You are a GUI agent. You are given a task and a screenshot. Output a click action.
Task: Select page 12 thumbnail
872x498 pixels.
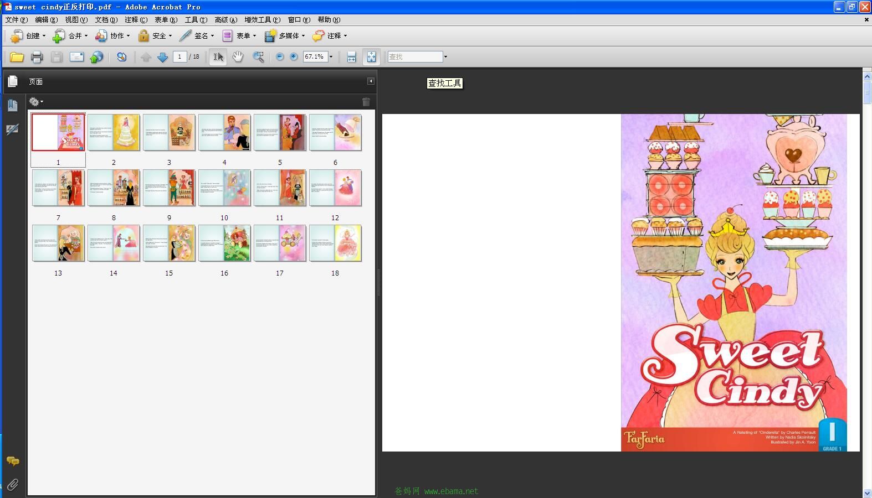[335, 188]
